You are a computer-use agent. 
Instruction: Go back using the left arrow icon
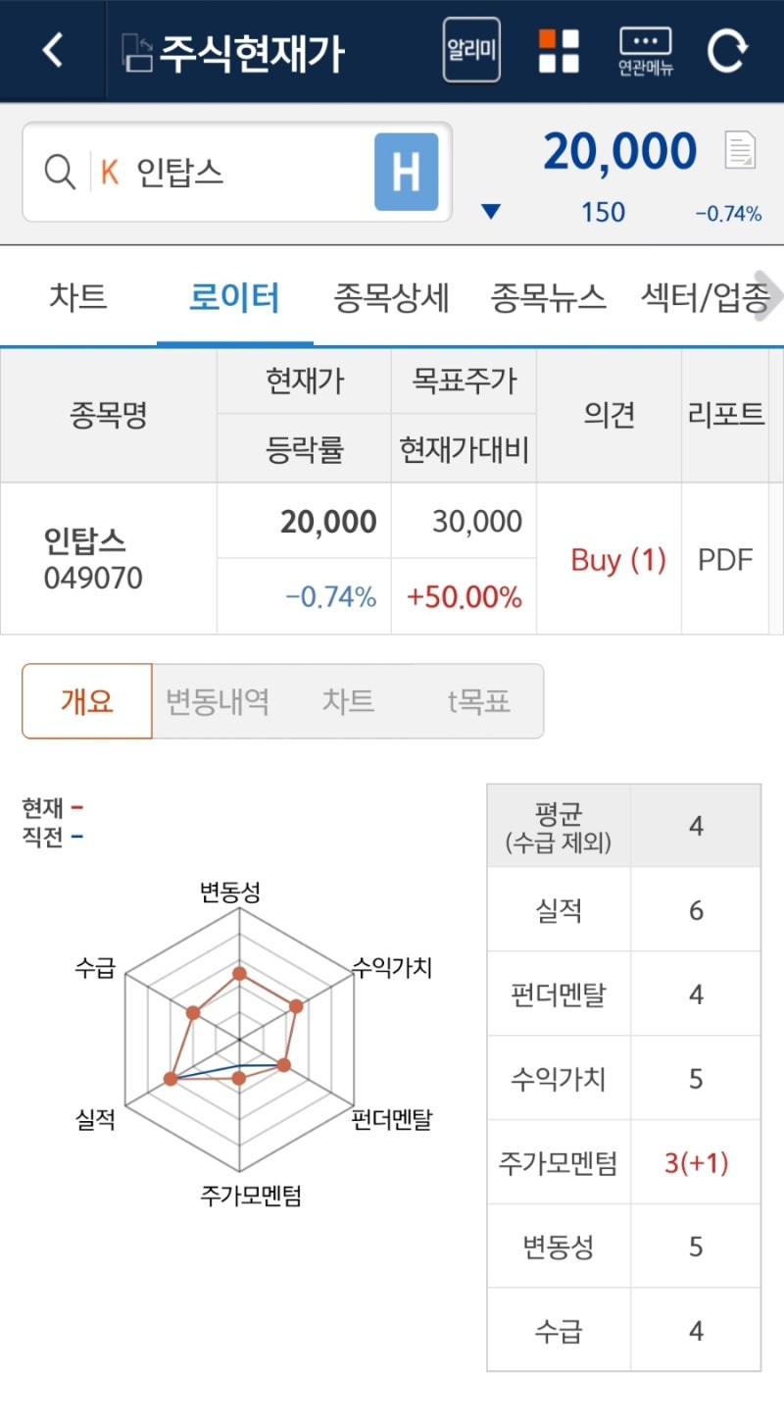53,50
